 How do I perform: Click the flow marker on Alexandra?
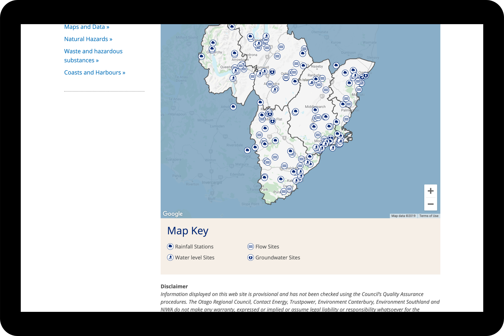pyautogui.click(x=270, y=84)
